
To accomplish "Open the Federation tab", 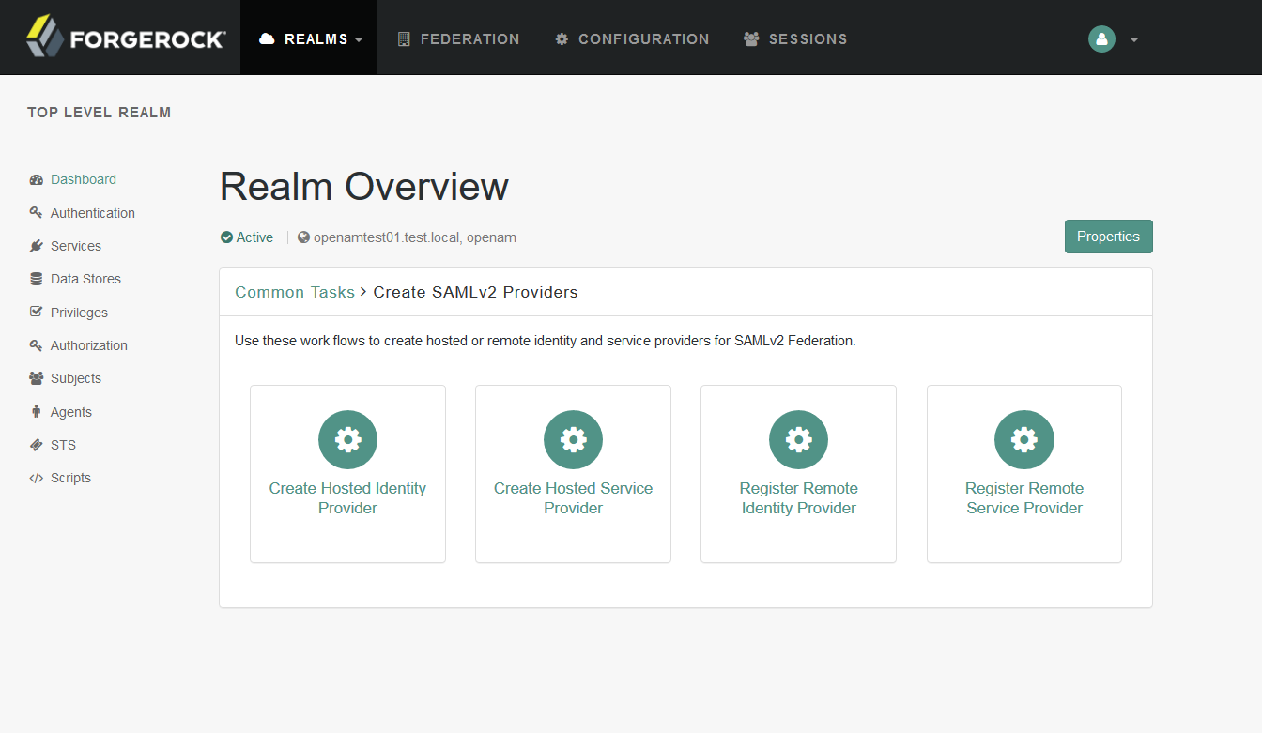I will 458,39.
